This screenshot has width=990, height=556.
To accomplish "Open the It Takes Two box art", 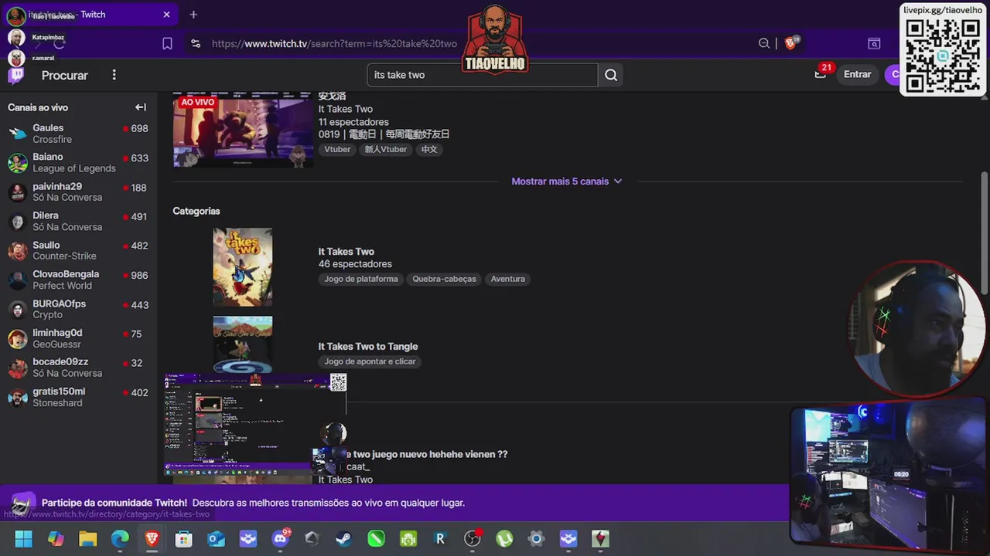I will click(243, 266).
